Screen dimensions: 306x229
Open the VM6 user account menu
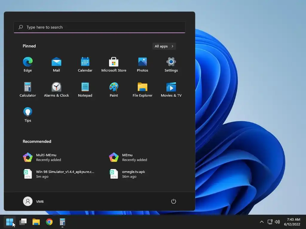[33, 201]
